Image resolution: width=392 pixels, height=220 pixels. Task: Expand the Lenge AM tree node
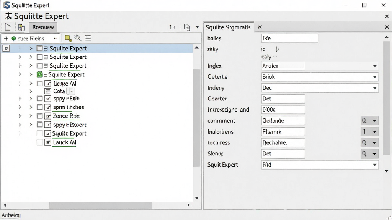point(31,84)
